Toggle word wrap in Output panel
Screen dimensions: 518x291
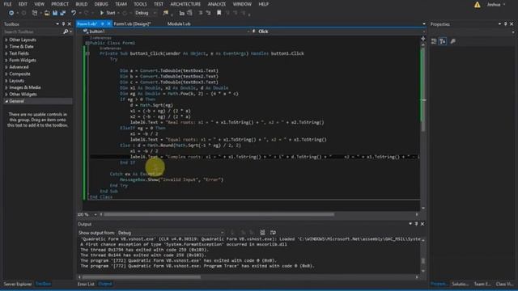click(x=273, y=233)
